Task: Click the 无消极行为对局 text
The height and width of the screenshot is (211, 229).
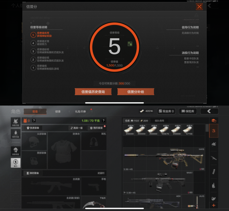Action: (x=190, y=33)
